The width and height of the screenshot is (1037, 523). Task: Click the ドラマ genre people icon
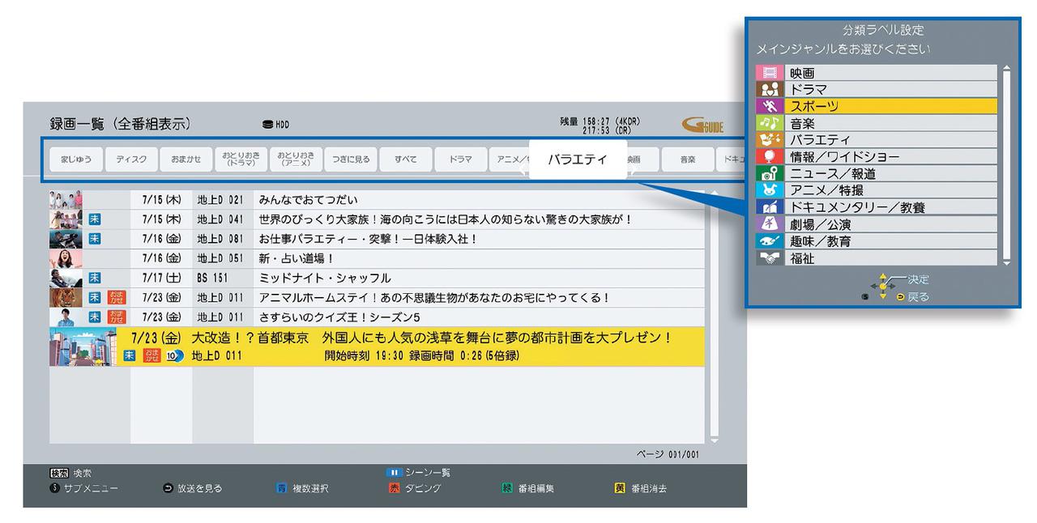[770, 90]
